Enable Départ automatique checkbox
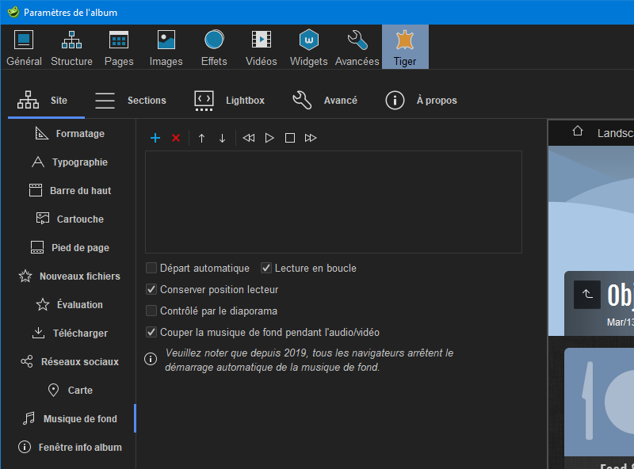The width and height of the screenshot is (634, 469). point(151,269)
